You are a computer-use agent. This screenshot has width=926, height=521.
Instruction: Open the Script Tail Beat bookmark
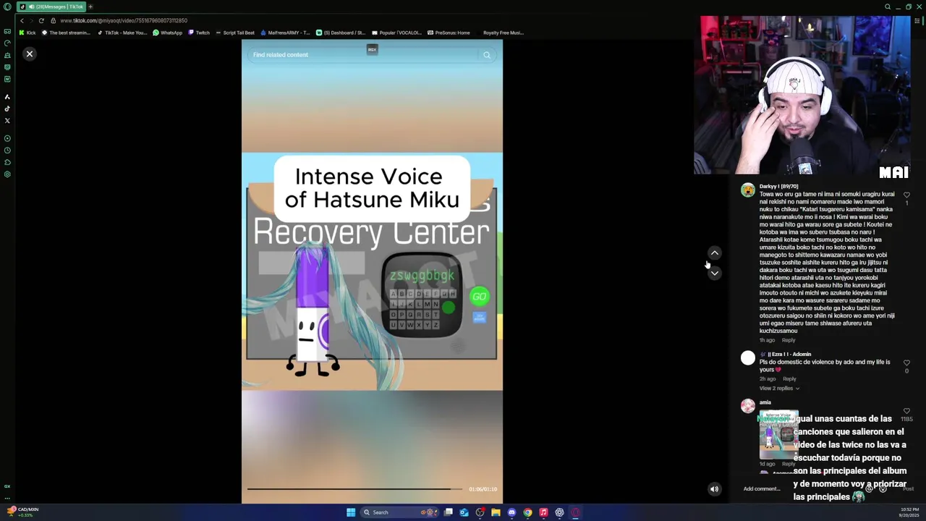tap(235, 33)
